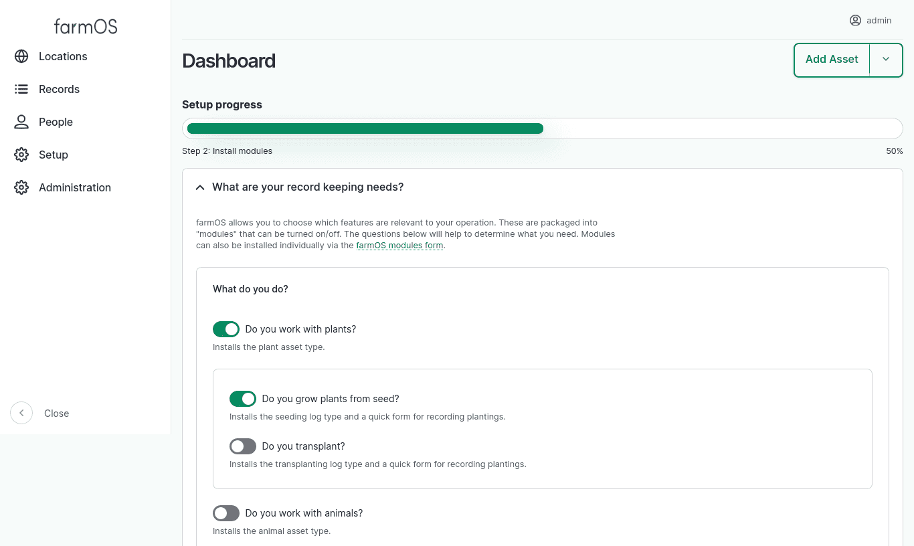Click the list icon beside Records
Screen dimensions: 914x546
coord(21,89)
